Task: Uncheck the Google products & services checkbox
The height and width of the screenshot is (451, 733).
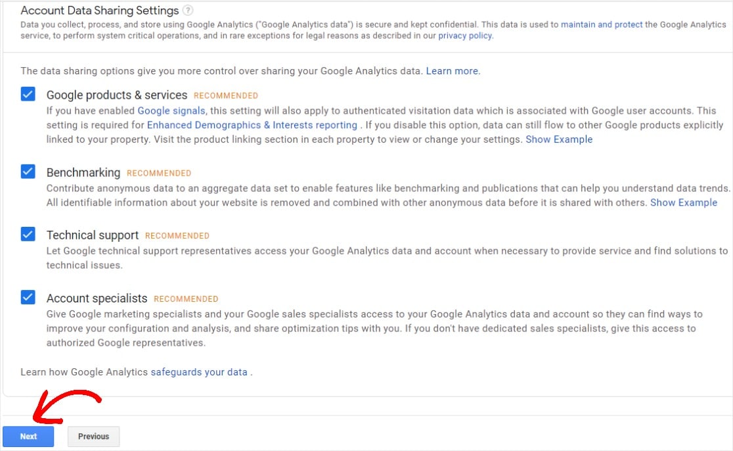Action: click(28, 94)
